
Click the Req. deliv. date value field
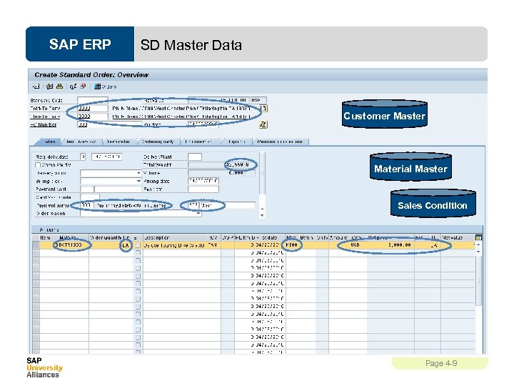[x=106, y=157]
